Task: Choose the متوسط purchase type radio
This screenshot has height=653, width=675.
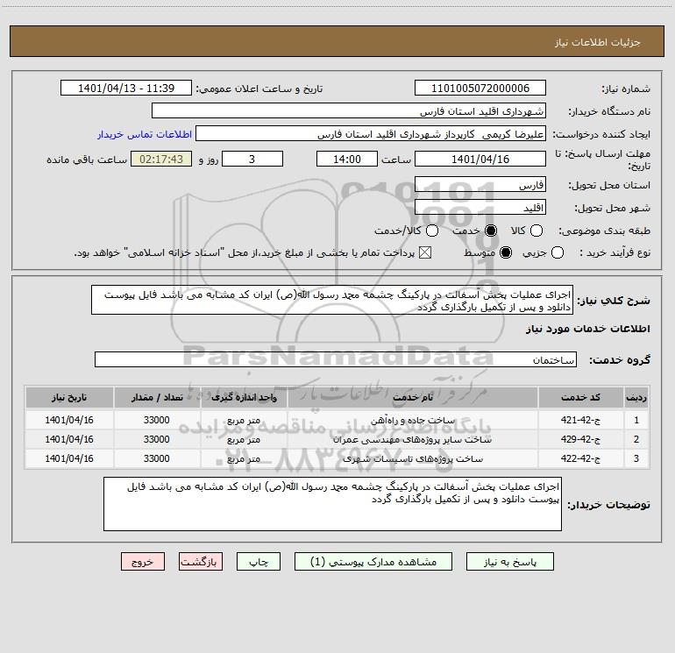Action: click(506, 252)
